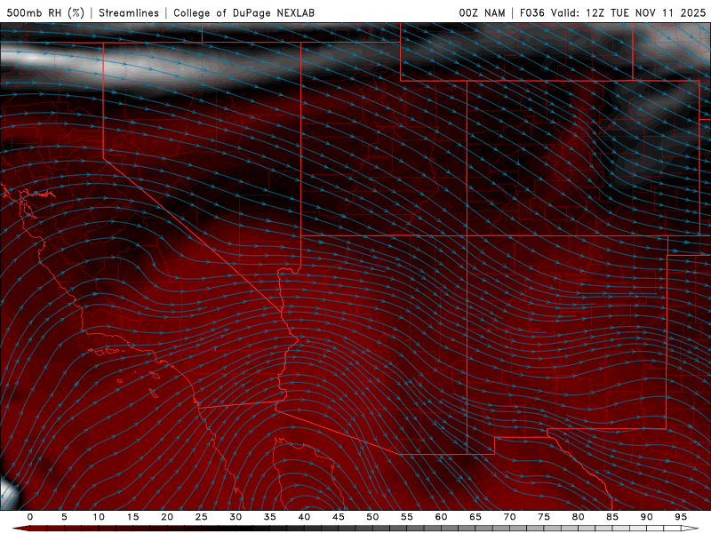This screenshot has height=533, width=711.
Task: Click "Valid: 12Z TUE NOV 11 2025" text
Action: (x=628, y=12)
